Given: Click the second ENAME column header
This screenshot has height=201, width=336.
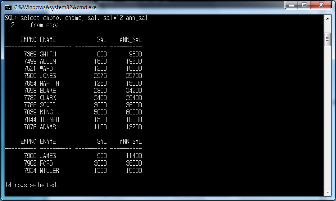Looking at the screenshot, I should tap(48, 141).
